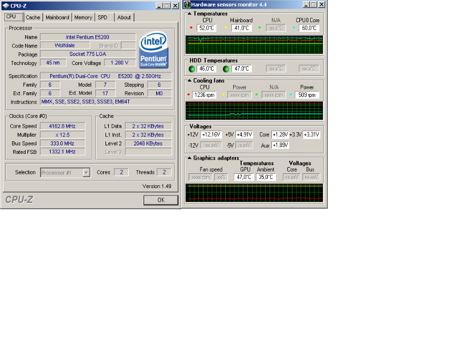Click the cooling fans history graph
The height and width of the screenshot is (342, 456).
click(x=254, y=111)
